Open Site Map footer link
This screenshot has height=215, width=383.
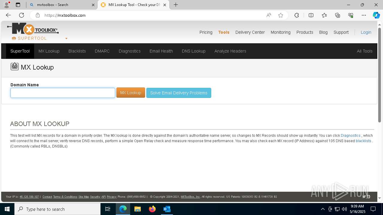[84, 197]
